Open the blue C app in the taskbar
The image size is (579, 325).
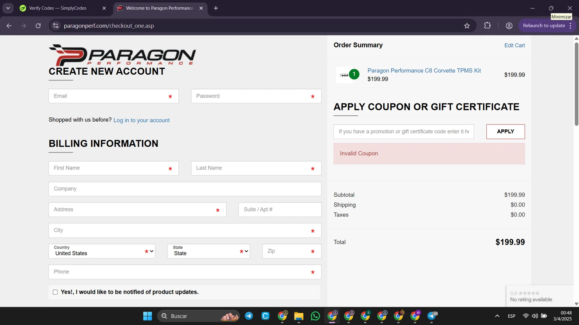pyautogui.click(x=266, y=316)
